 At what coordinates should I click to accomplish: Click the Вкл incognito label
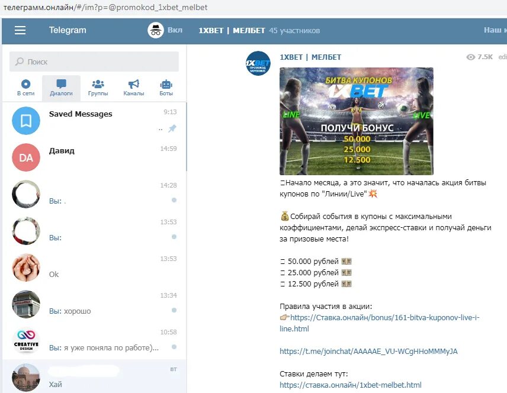175,30
